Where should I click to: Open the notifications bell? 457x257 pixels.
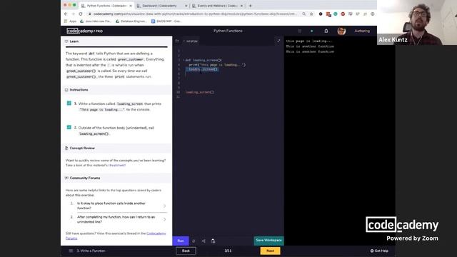coord(326,31)
